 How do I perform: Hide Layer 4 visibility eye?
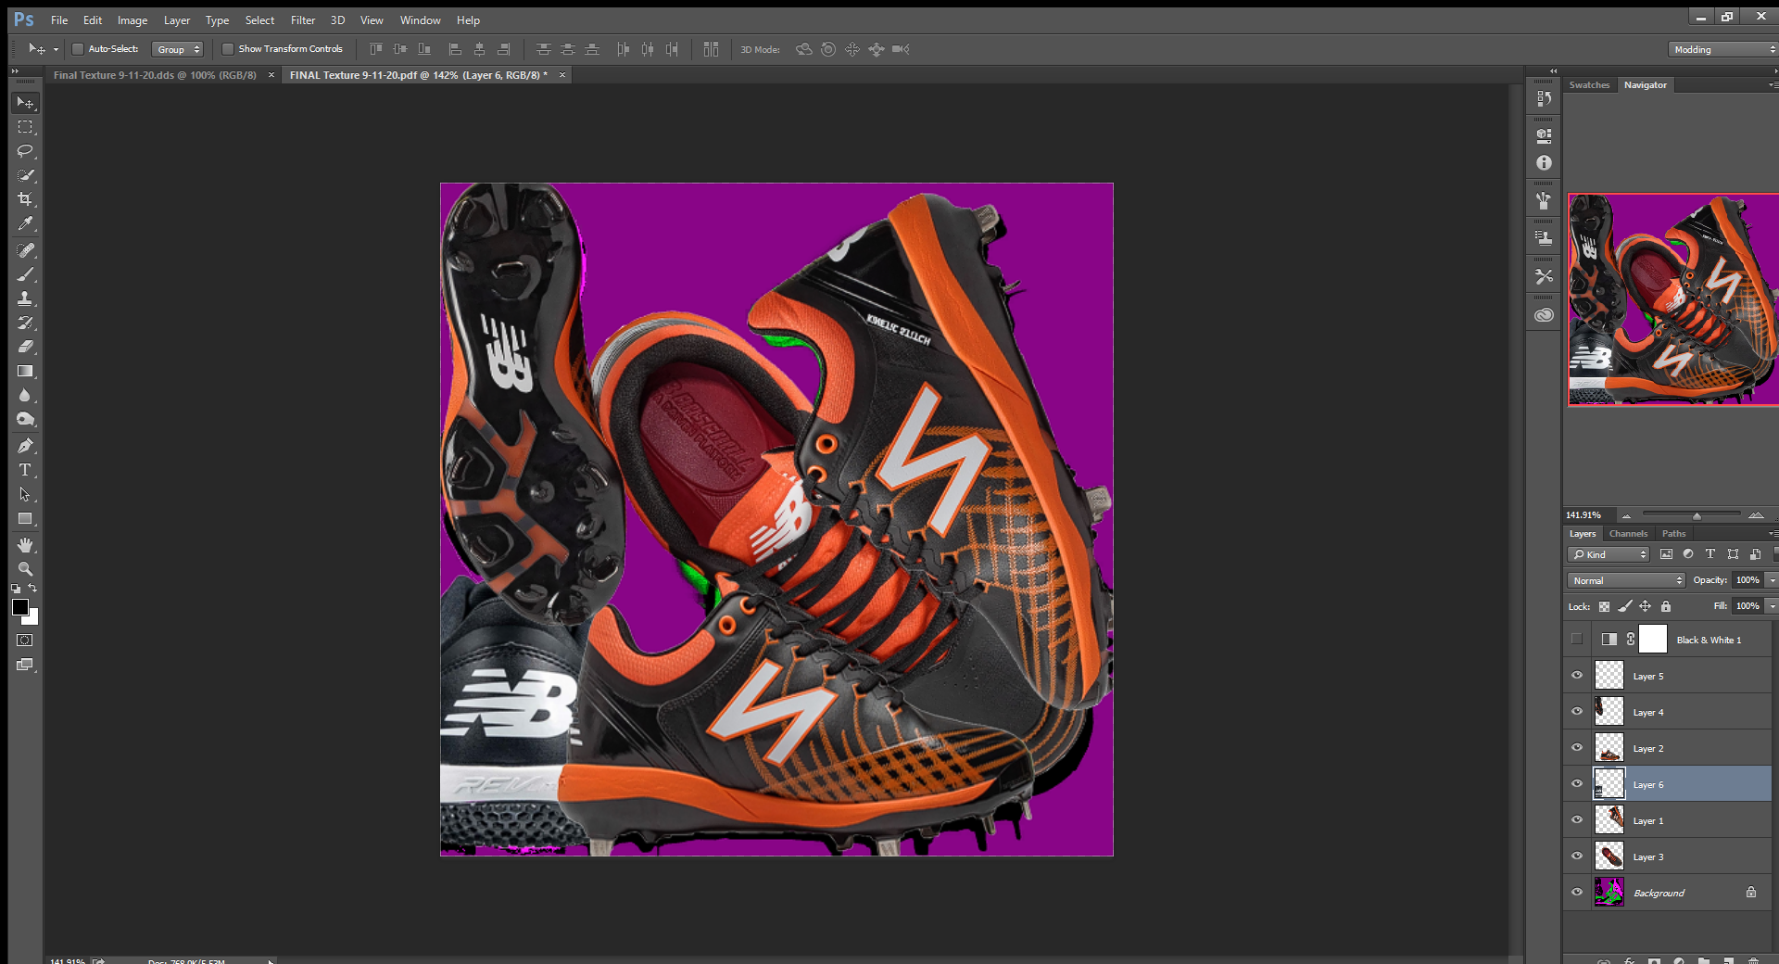point(1577,711)
